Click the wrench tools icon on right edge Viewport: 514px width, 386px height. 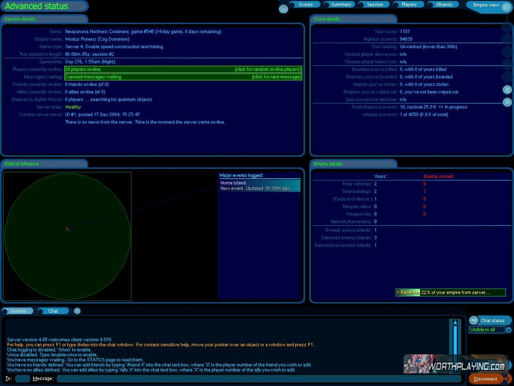point(507,89)
